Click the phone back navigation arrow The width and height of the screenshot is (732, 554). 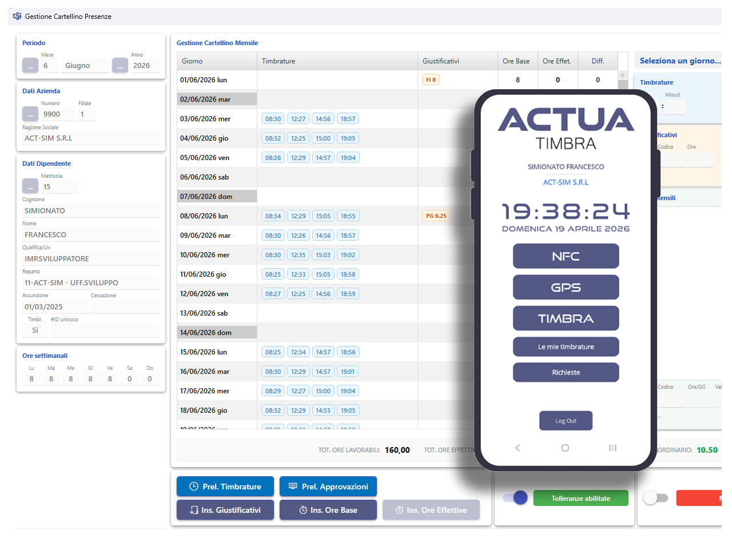pos(518,448)
